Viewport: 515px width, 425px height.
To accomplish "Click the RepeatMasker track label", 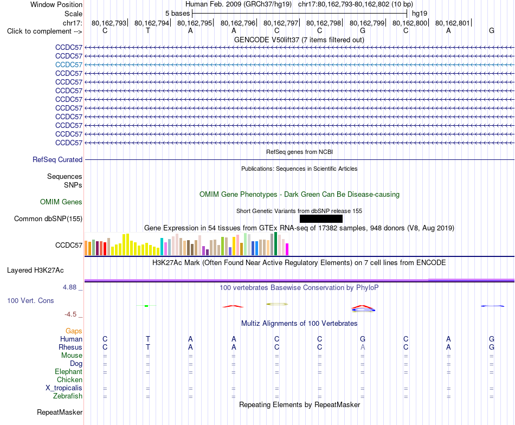I will [x=60, y=412].
